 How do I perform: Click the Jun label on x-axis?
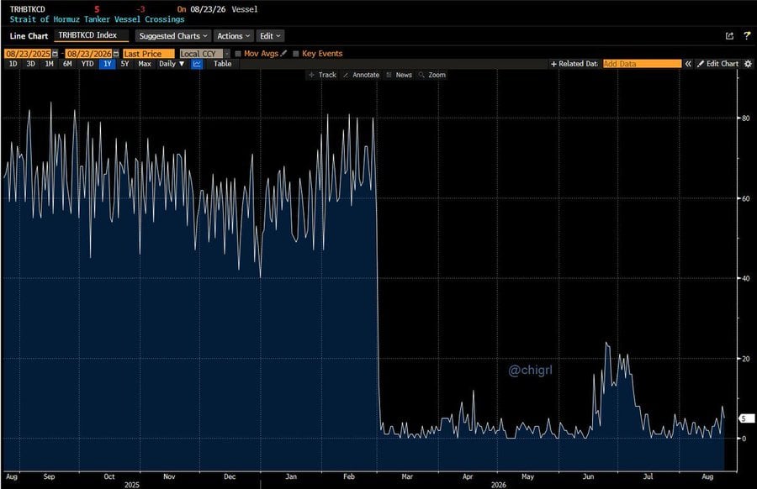coord(588,476)
